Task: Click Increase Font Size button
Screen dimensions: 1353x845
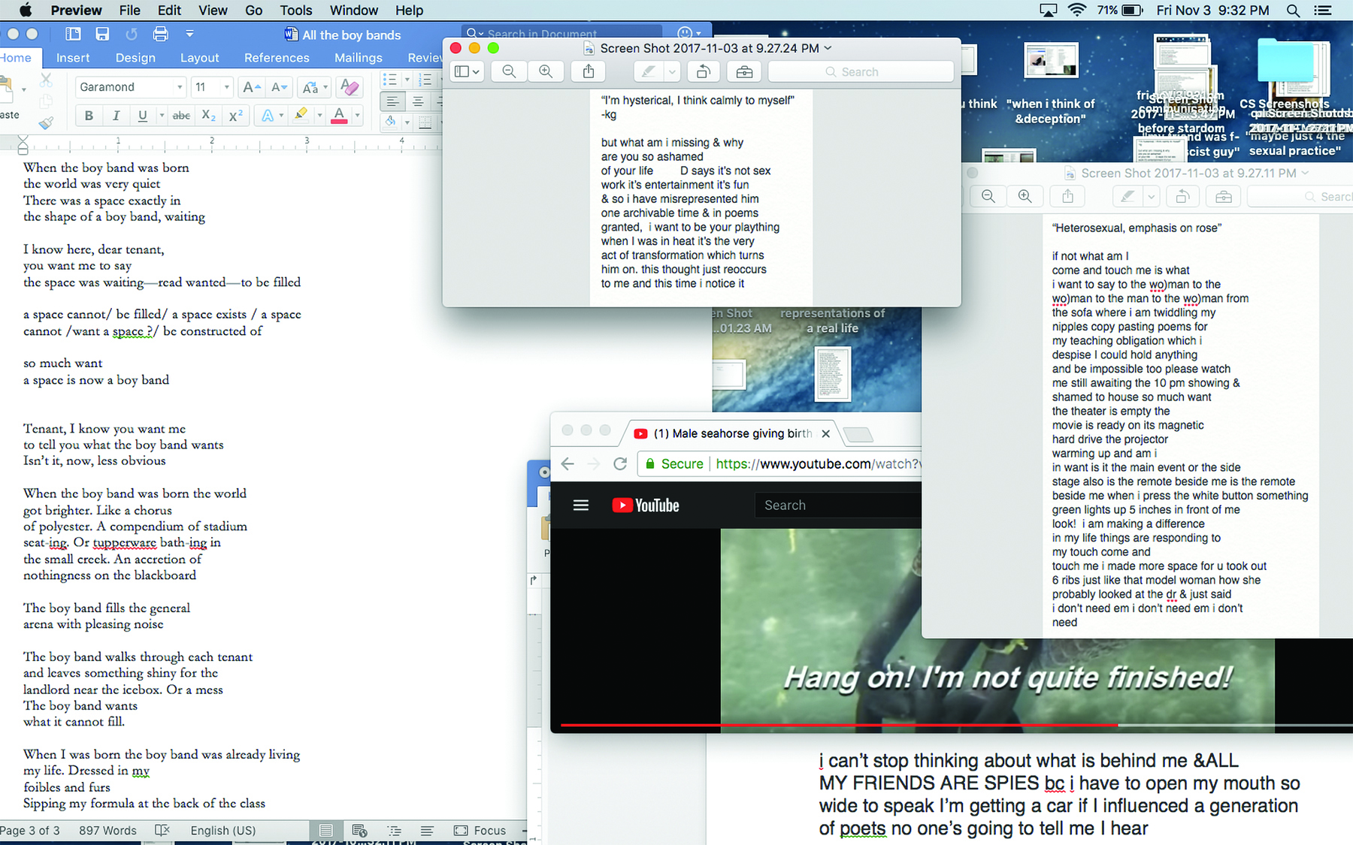Action: (251, 87)
